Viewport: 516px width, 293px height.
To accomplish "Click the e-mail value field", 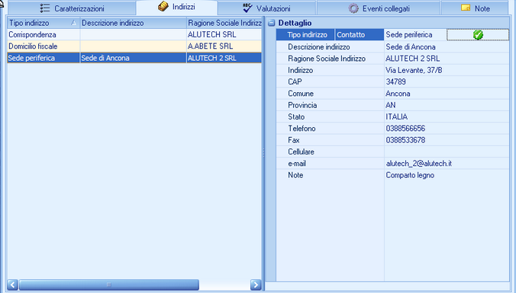I will pyautogui.click(x=447, y=164).
